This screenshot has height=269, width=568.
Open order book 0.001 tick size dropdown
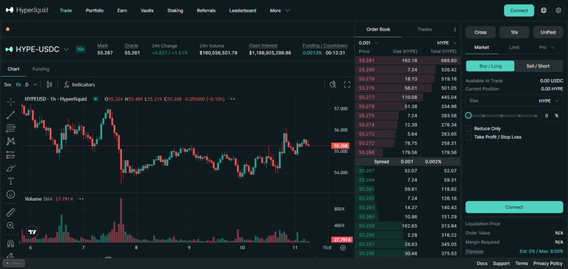368,43
